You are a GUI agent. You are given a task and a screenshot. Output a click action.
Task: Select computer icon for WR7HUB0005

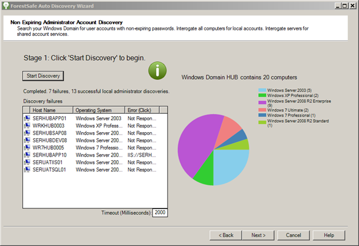pyautogui.click(x=27, y=148)
